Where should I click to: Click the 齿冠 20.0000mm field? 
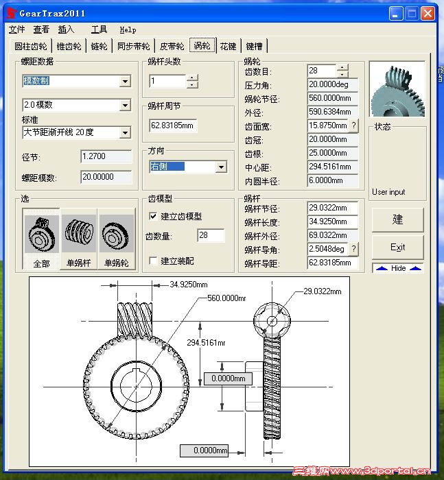point(332,139)
